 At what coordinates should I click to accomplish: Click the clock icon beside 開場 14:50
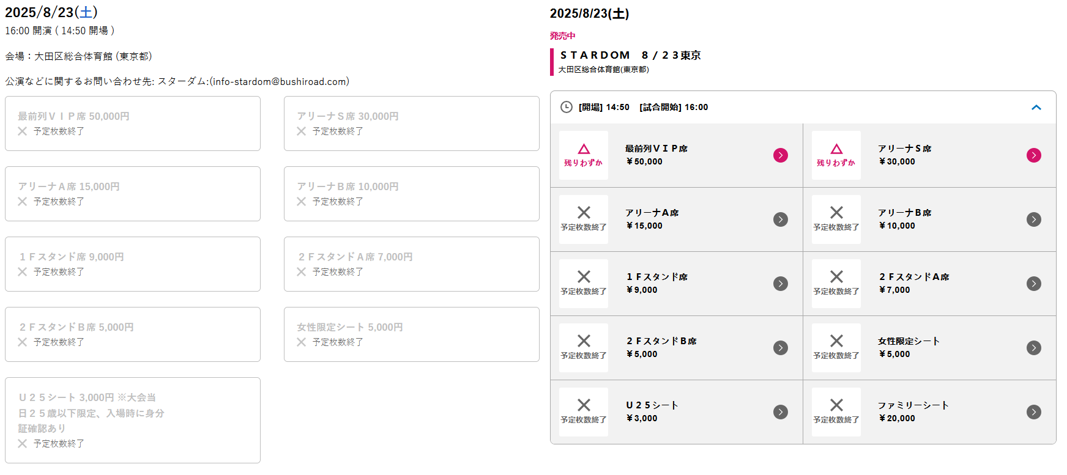(567, 108)
